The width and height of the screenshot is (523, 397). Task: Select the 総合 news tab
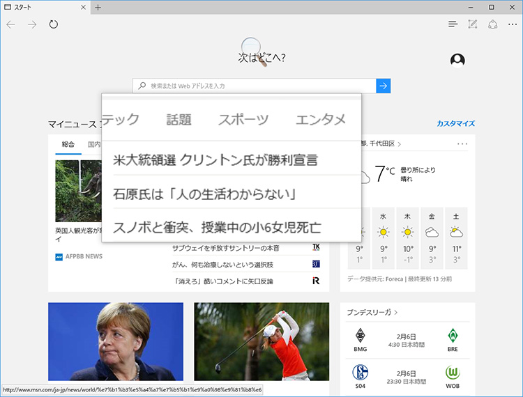coord(68,144)
